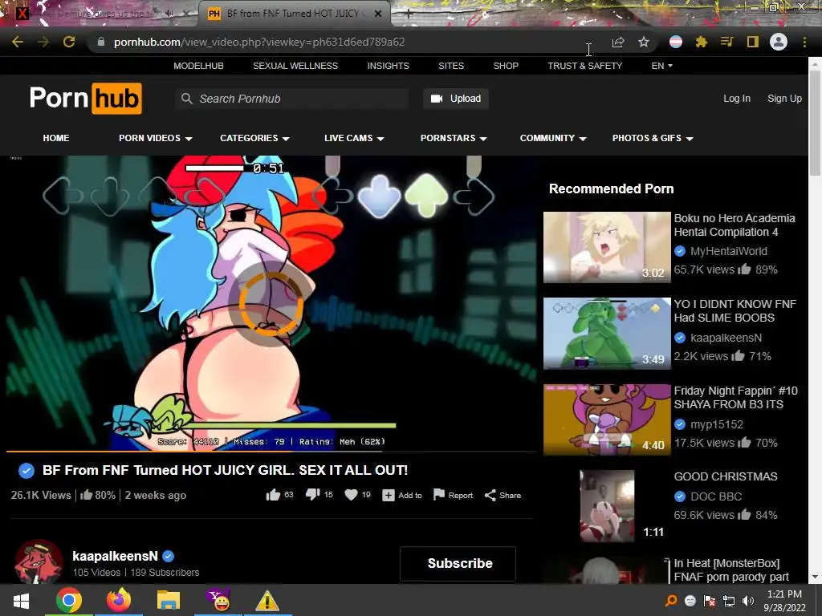Click the purple Yahoo Messenger taskbar icon
The height and width of the screenshot is (616, 822).
pos(218,601)
